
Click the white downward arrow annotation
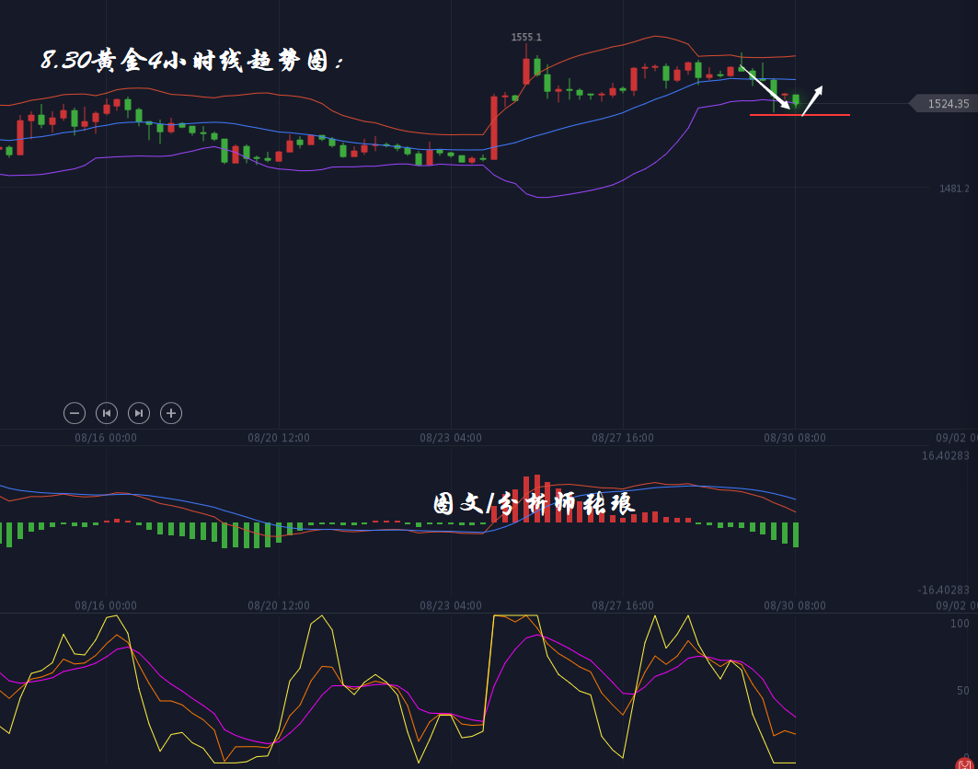[765, 88]
